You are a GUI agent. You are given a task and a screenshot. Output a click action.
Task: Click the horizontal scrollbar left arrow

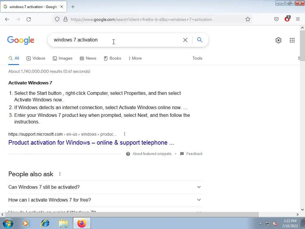pyautogui.click(x=2, y=215)
